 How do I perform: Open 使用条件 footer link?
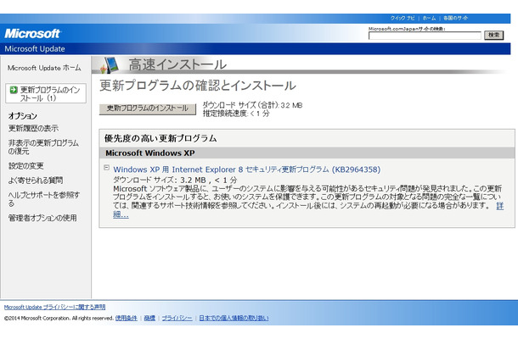pos(127,318)
